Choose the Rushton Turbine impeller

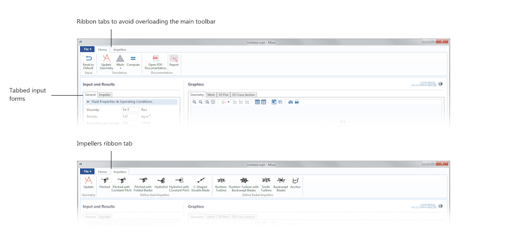click(x=221, y=184)
